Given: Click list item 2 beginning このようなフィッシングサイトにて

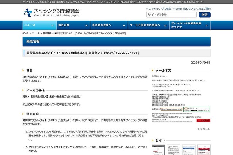Looking at the screenshot, I should (88, 149).
